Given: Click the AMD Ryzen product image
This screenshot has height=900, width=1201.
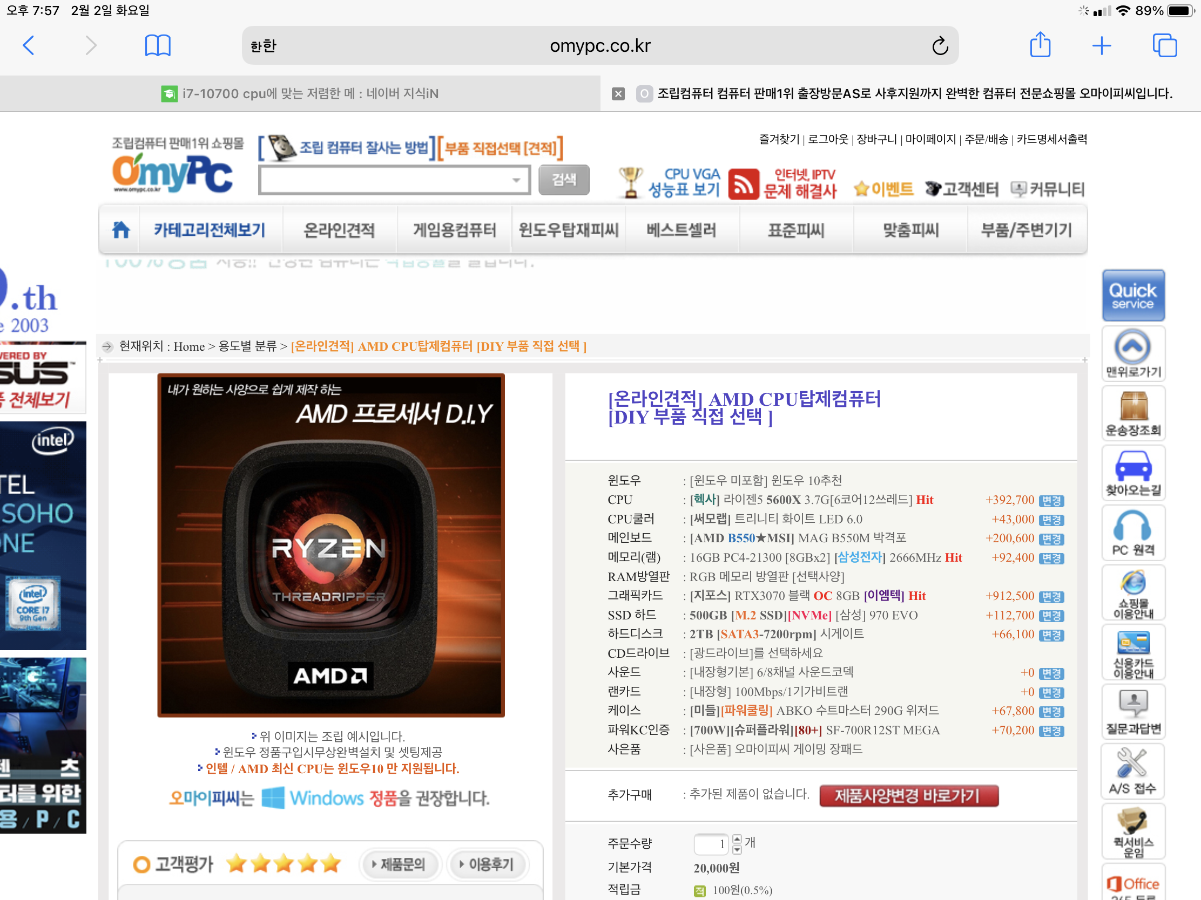Looking at the screenshot, I should pos(330,545).
